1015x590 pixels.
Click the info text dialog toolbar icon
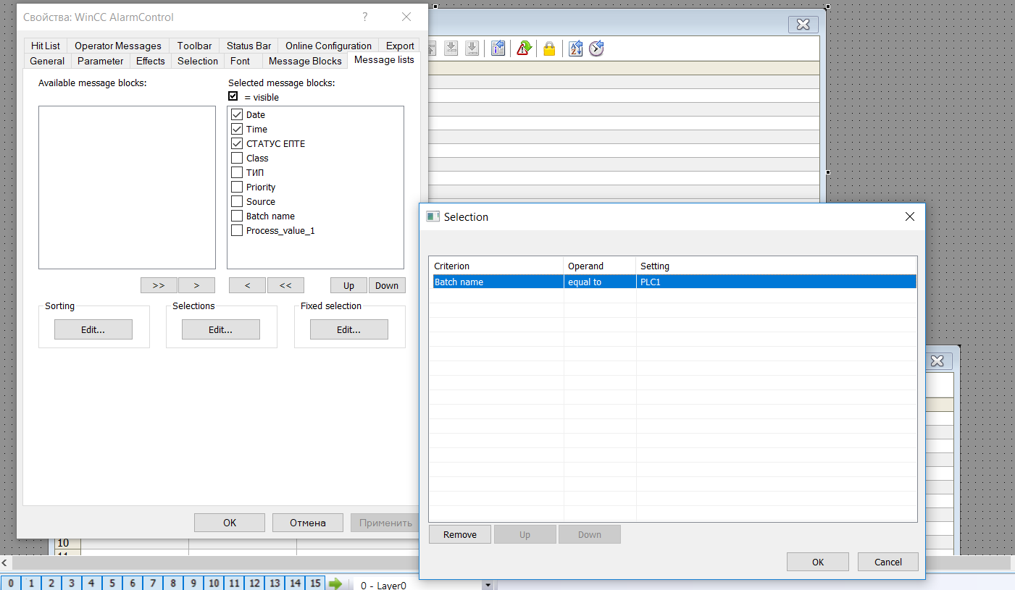[x=498, y=49]
